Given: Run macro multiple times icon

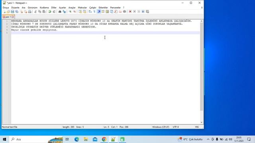Looking at the screenshot, I should 143,12.
